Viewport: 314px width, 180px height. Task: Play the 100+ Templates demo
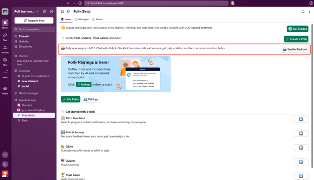click(301, 119)
